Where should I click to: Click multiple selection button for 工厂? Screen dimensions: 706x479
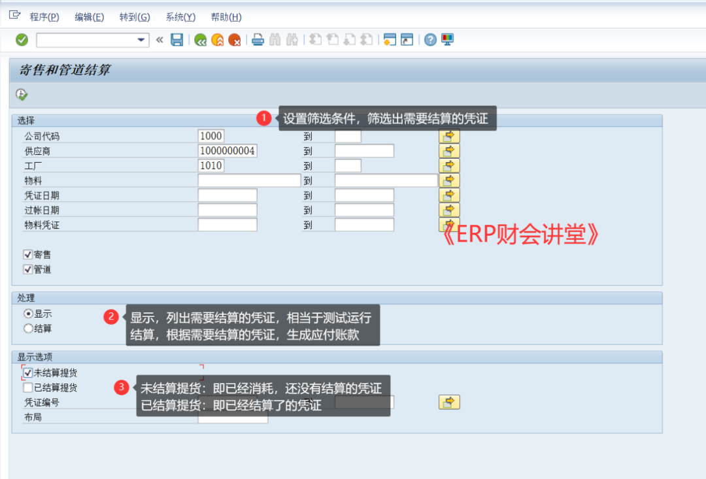point(449,166)
